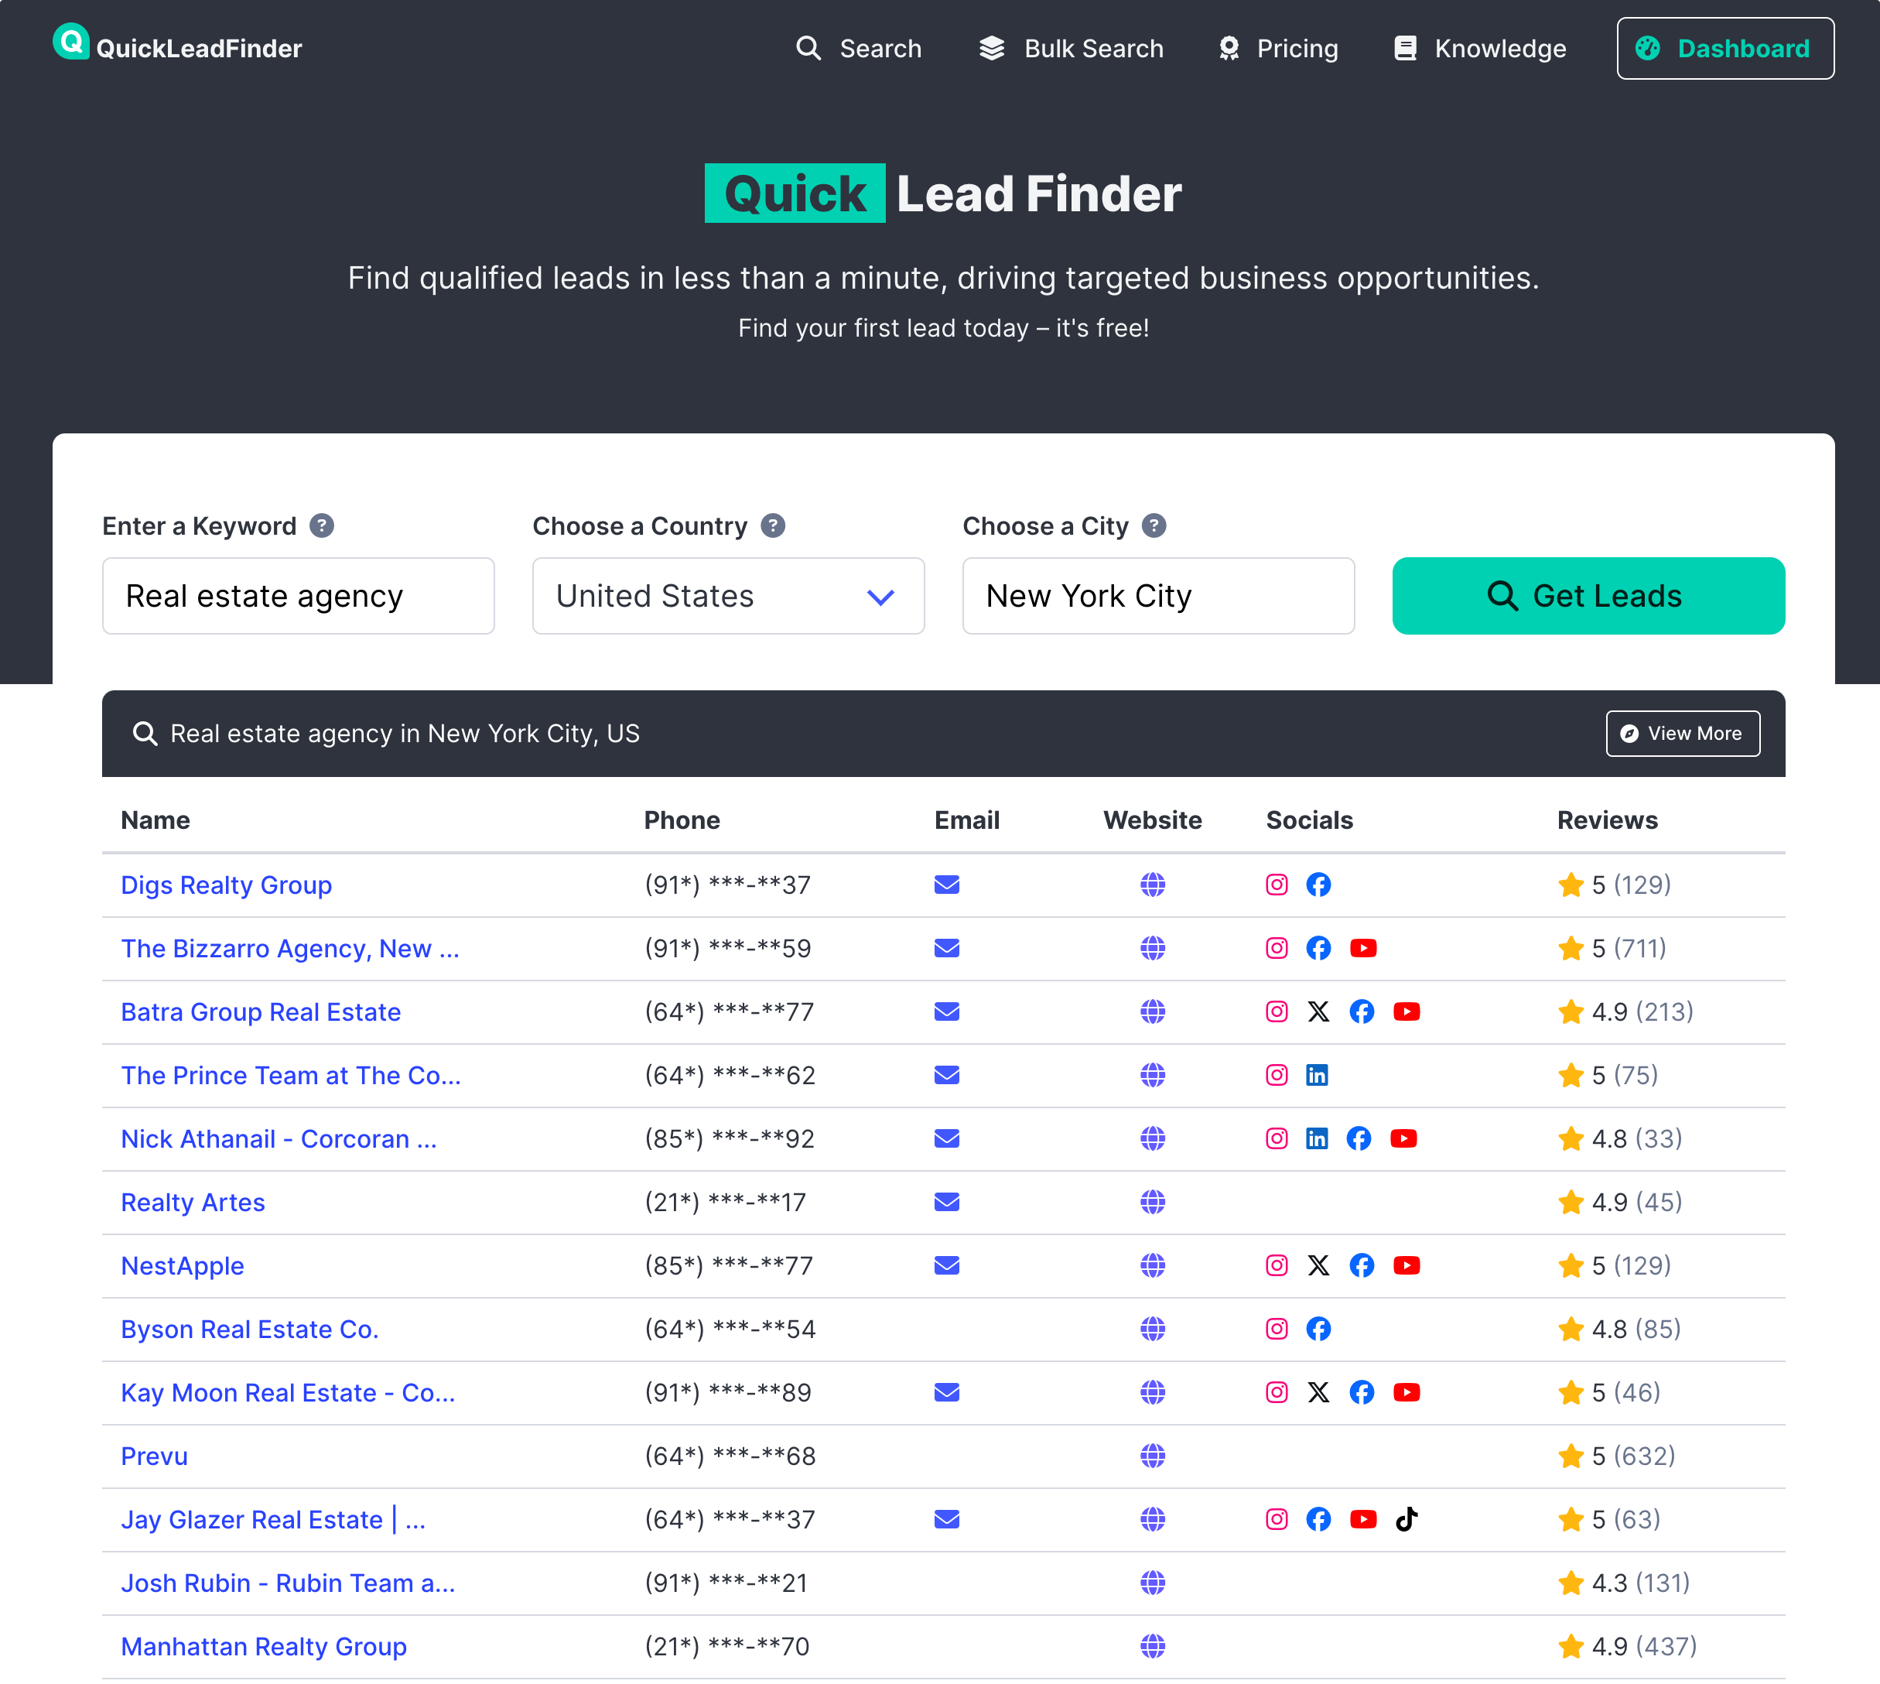Click the keyword help question mark icon
The height and width of the screenshot is (1684, 1880).
322,525
